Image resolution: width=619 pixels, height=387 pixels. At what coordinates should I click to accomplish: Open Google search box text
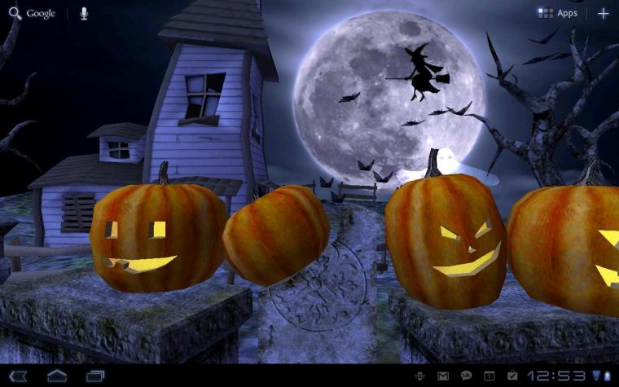tap(41, 14)
